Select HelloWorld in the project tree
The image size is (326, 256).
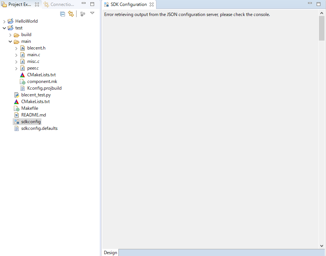point(27,21)
